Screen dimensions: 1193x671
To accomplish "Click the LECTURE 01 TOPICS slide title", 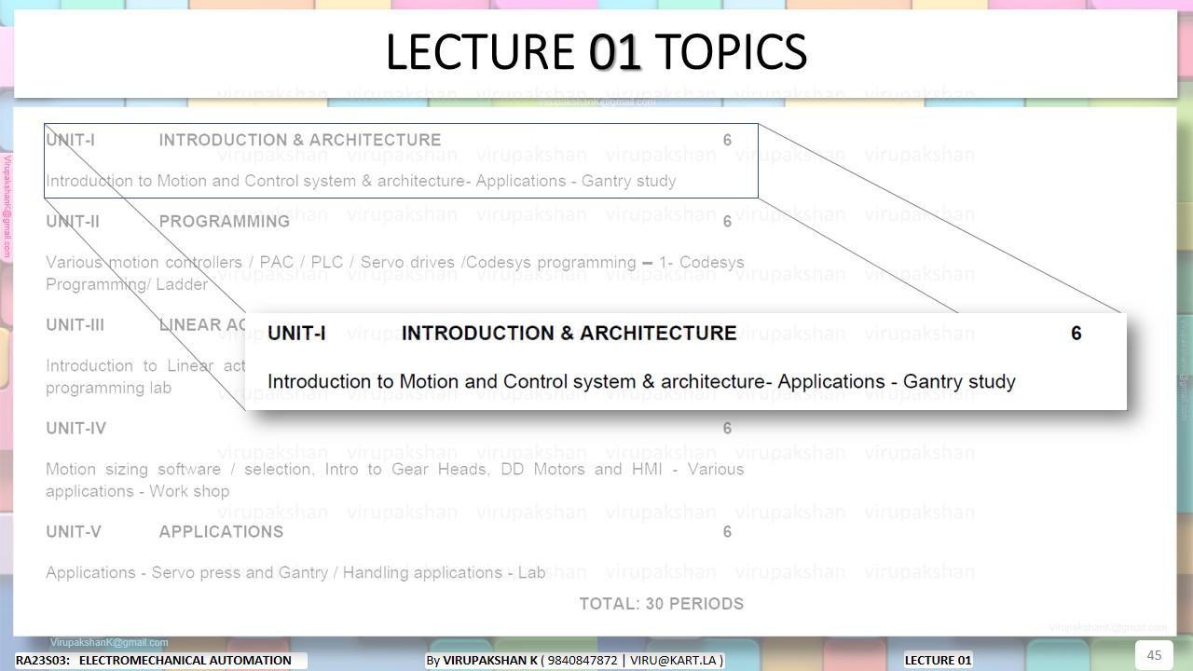I will point(596,53).
